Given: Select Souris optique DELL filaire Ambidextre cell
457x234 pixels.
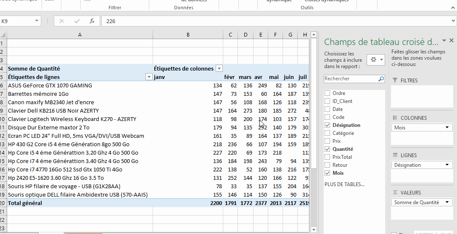Looking at the screenshot, I should [80, 195].
